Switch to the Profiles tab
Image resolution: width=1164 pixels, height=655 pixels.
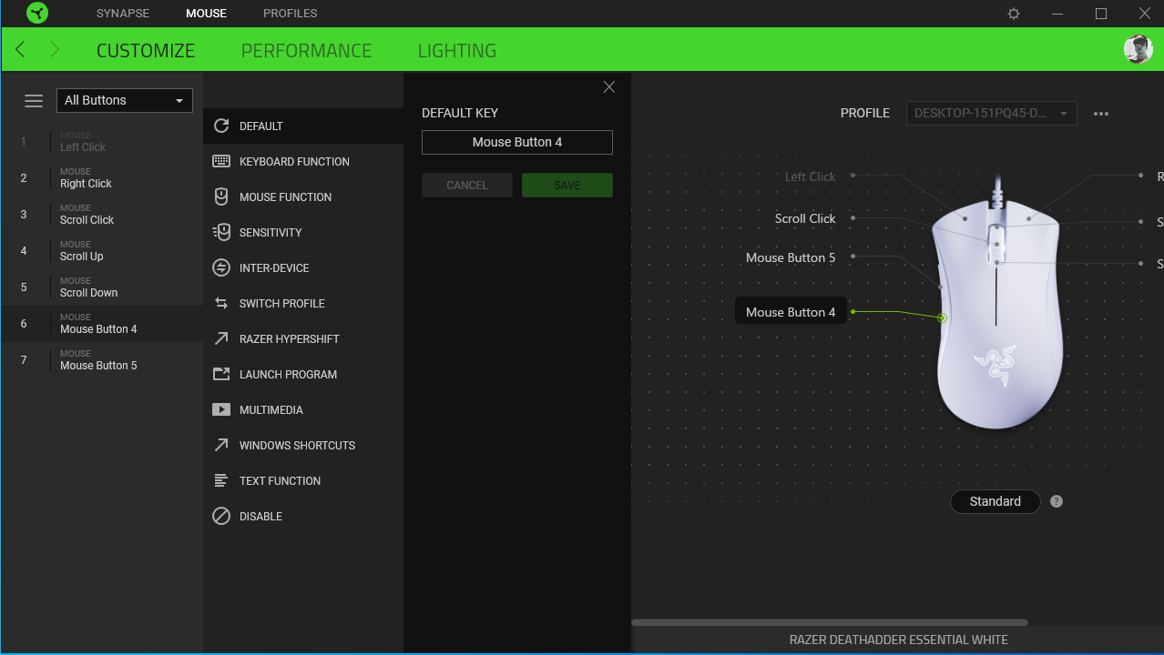click(291, 14)
